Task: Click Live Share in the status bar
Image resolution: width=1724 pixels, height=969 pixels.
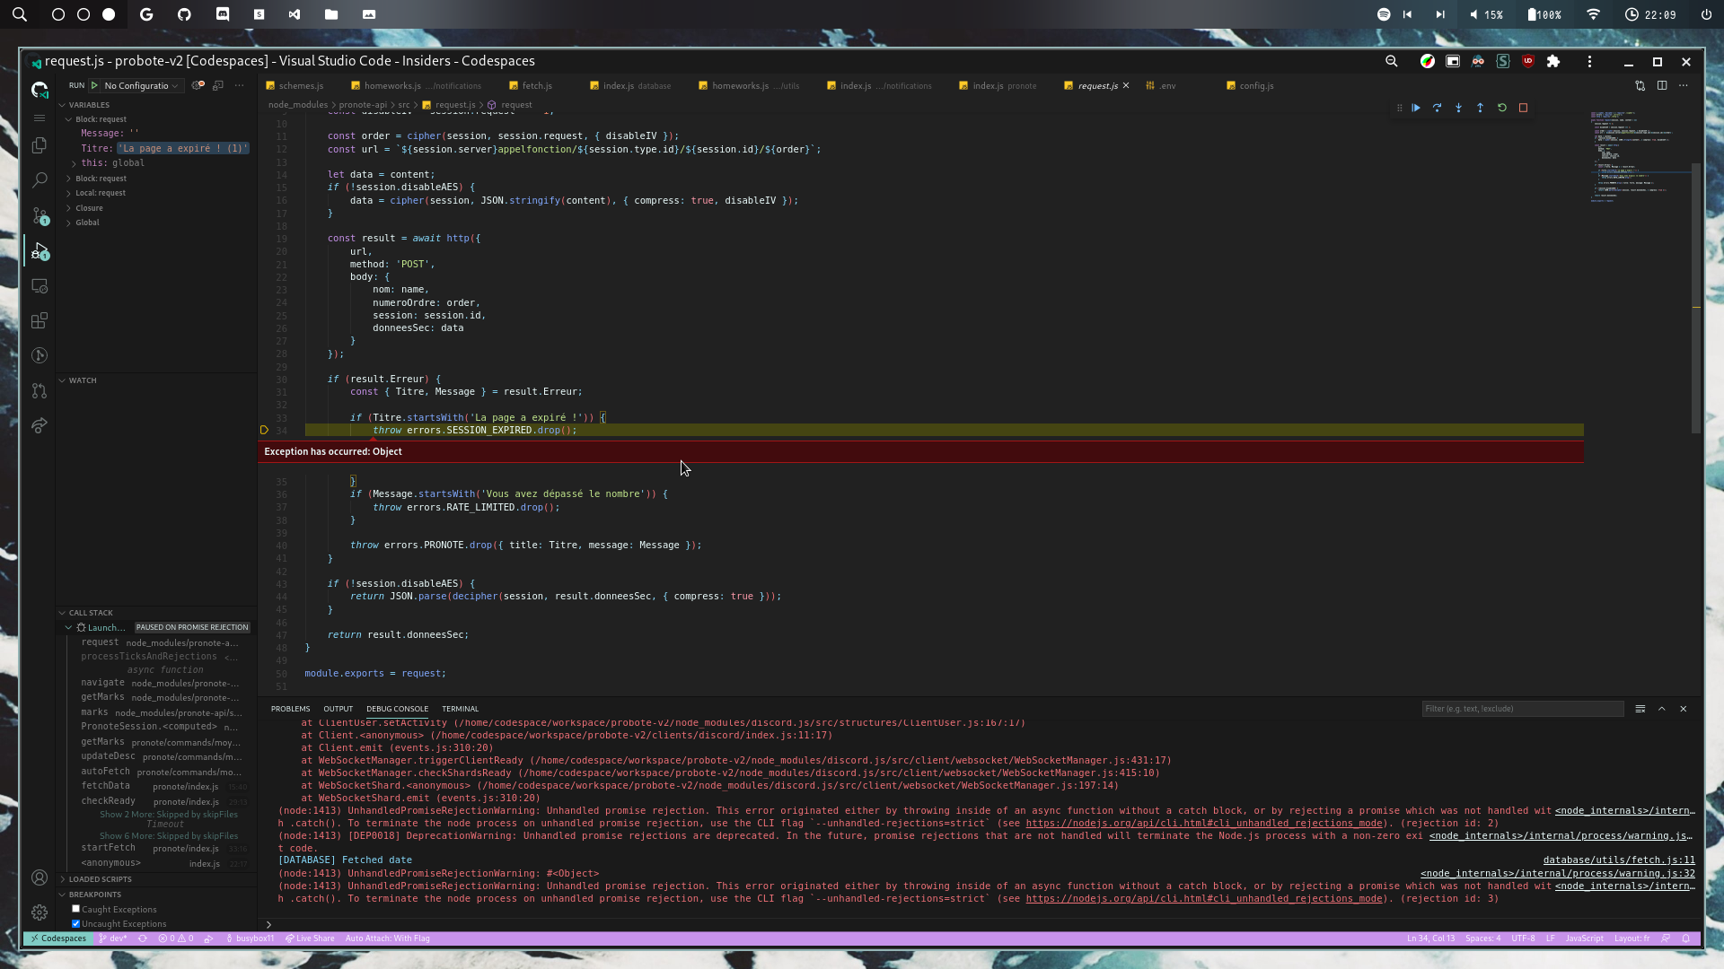Action: click(311, 938)
